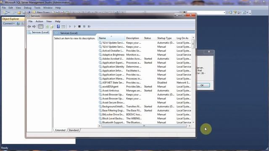Close the error dialog with X button
The height and width of the screenshot is (151, 269).
209,52
